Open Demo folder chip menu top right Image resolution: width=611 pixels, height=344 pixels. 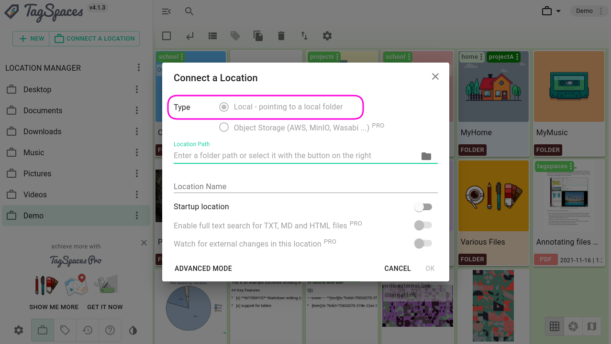pyautogui.click(x=601, y=11)
